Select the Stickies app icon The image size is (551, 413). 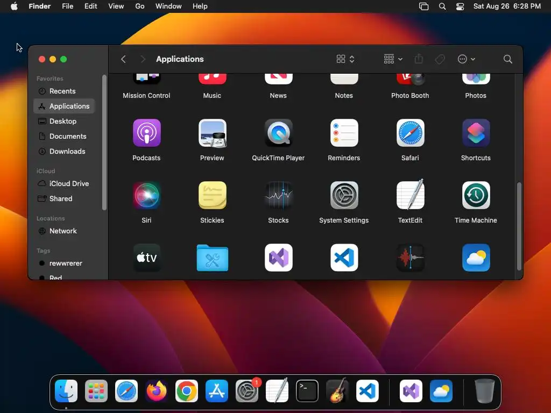click(212, 195)
